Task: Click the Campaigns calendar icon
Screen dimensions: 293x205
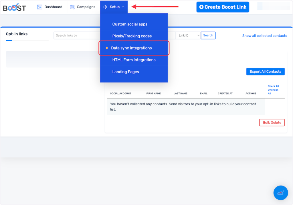Action: tap(72, 7)
